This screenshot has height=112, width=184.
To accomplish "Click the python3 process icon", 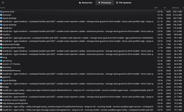I will [1, 77].
